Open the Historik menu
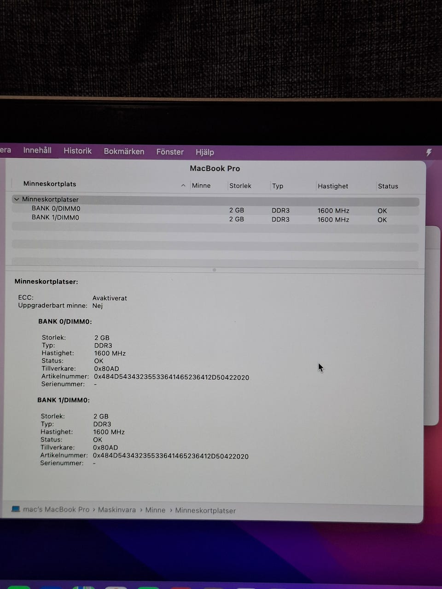This screenshot has width=442, height=589. click(x=77, y=151)
